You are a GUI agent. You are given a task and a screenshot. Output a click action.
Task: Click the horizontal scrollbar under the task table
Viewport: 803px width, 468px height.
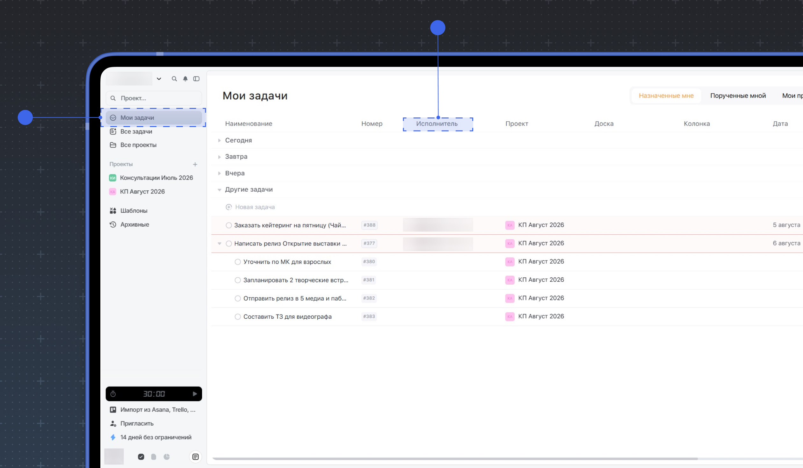pyautogui.click(x=455, y=459)
